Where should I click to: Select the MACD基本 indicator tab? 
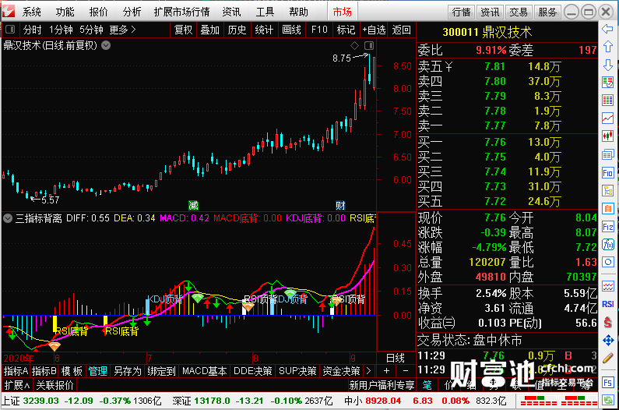click(x=205, y=371)
